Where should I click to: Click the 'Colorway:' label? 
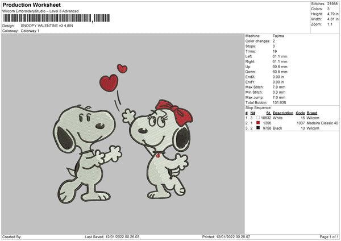[10, 31]
